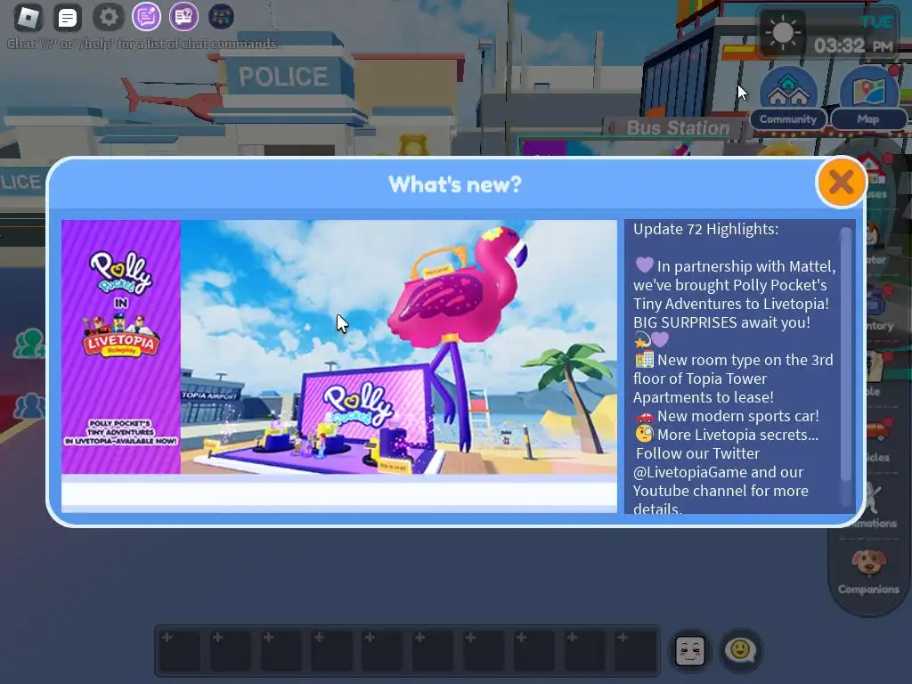Close the What's new dialog
Screen dimensions: 912x684
point(841,183)
